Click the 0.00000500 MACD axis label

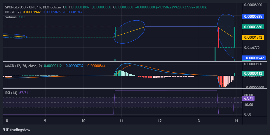253,64
